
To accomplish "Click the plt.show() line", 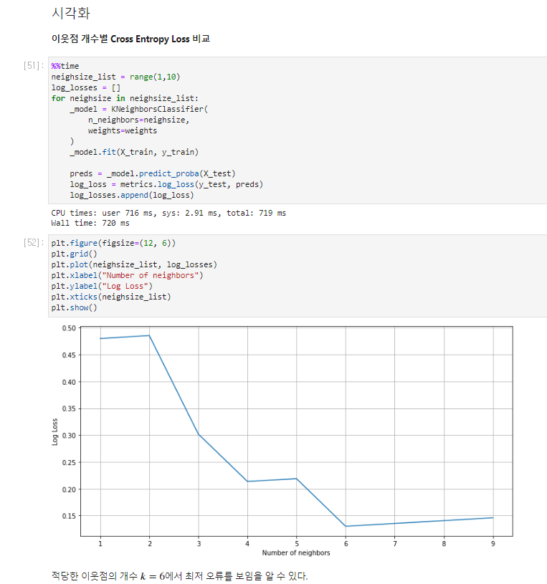I will 74,307.
